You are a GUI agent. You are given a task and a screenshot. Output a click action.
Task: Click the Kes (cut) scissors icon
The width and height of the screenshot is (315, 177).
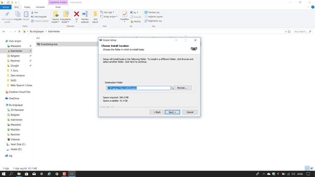pos(34,12)
